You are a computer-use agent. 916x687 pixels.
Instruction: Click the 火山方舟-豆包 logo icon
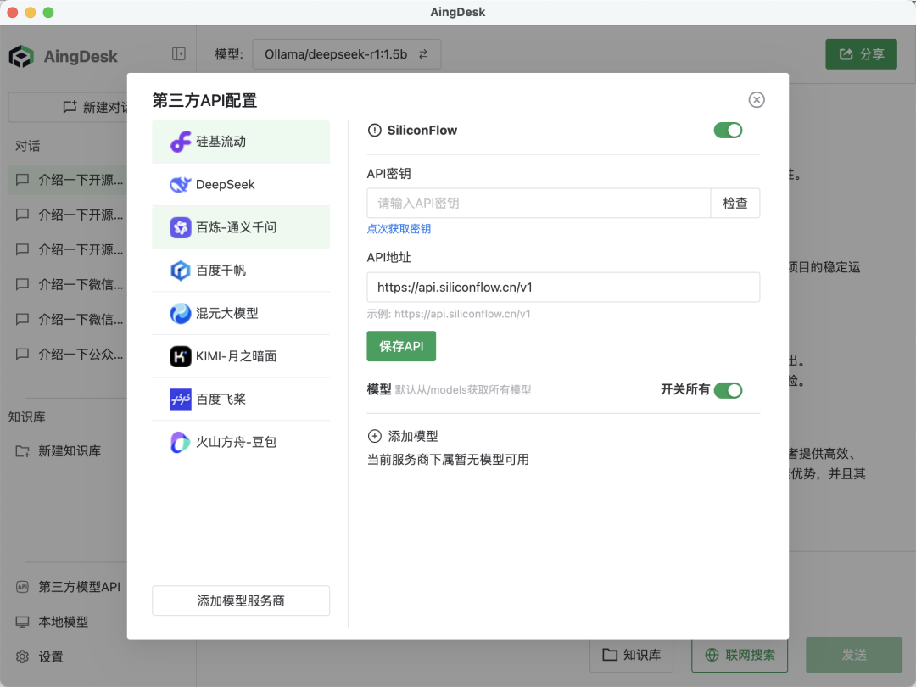[x=181, y=442]
